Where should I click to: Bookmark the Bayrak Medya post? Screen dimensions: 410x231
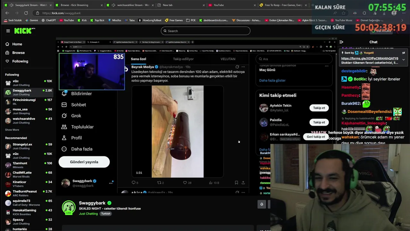click(x=236, y=183)
